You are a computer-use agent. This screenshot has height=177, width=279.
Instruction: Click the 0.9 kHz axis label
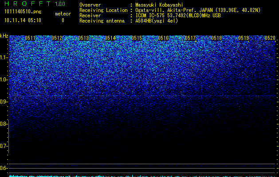click(x=3, y=102)
